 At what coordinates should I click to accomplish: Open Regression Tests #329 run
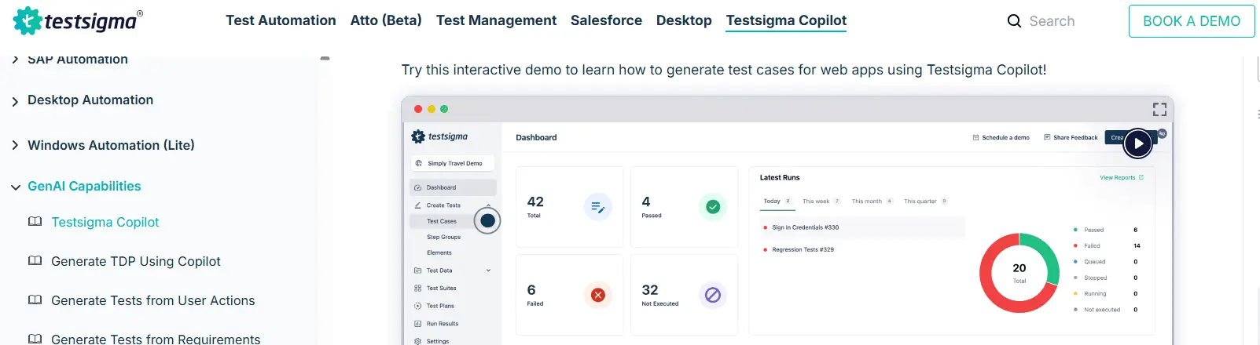pyautogui.click(x=803, y=249)
